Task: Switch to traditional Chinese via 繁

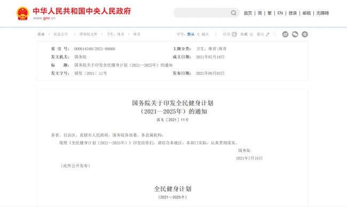Action: [270, 13]
